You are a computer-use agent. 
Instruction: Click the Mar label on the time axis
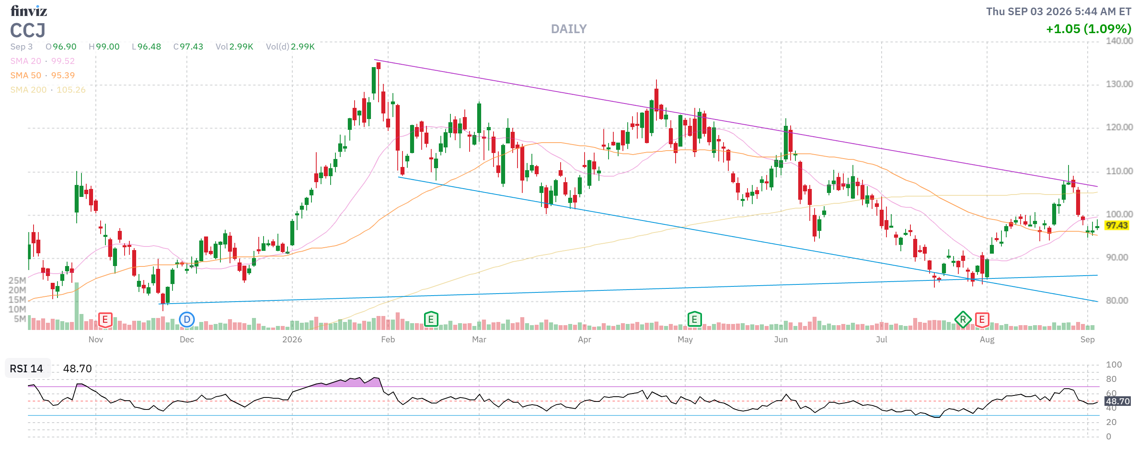tap(479, 340)
